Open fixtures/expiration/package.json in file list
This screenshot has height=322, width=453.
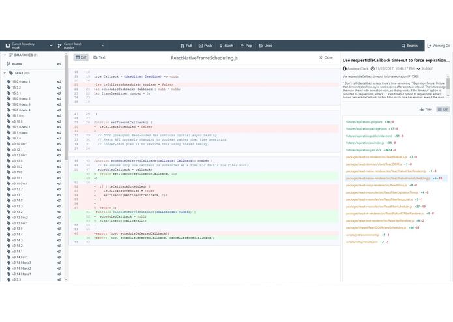point(366,129)
